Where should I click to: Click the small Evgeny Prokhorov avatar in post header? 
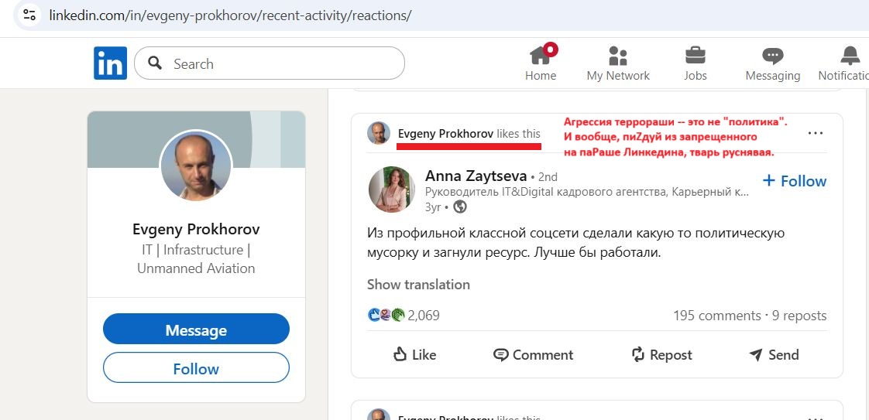coord(379,133)
